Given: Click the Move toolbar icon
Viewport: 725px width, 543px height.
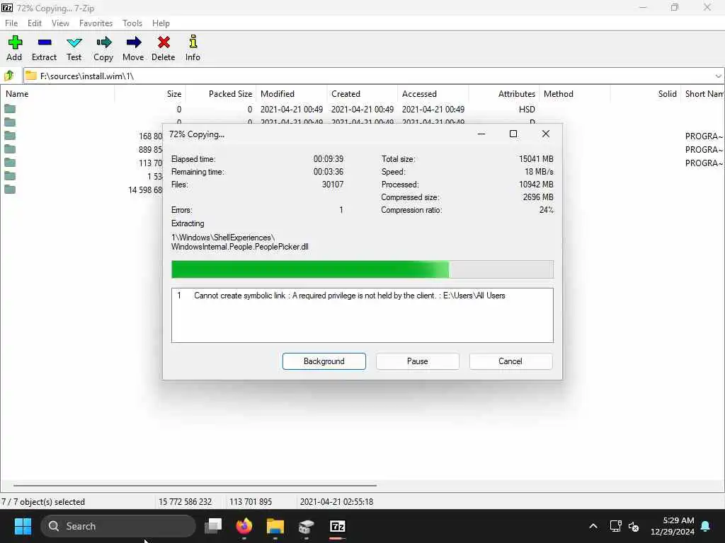Looking at the screenshot, I should point(133,48).
